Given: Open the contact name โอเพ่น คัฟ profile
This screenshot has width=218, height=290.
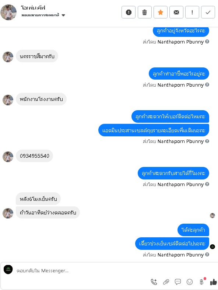Looking at the screenshot, I should [x=33, y=8].
